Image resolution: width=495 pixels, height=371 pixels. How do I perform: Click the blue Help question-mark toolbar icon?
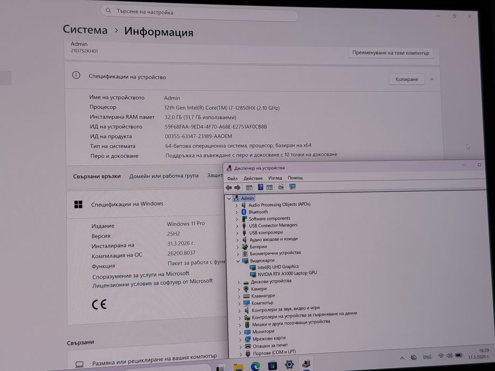(260, 187)
